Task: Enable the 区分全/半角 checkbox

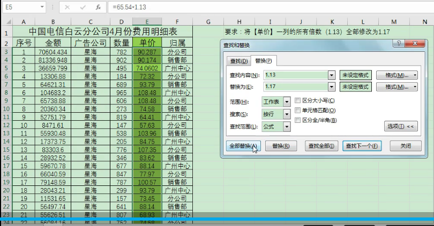Action: (x=297, y=120)
